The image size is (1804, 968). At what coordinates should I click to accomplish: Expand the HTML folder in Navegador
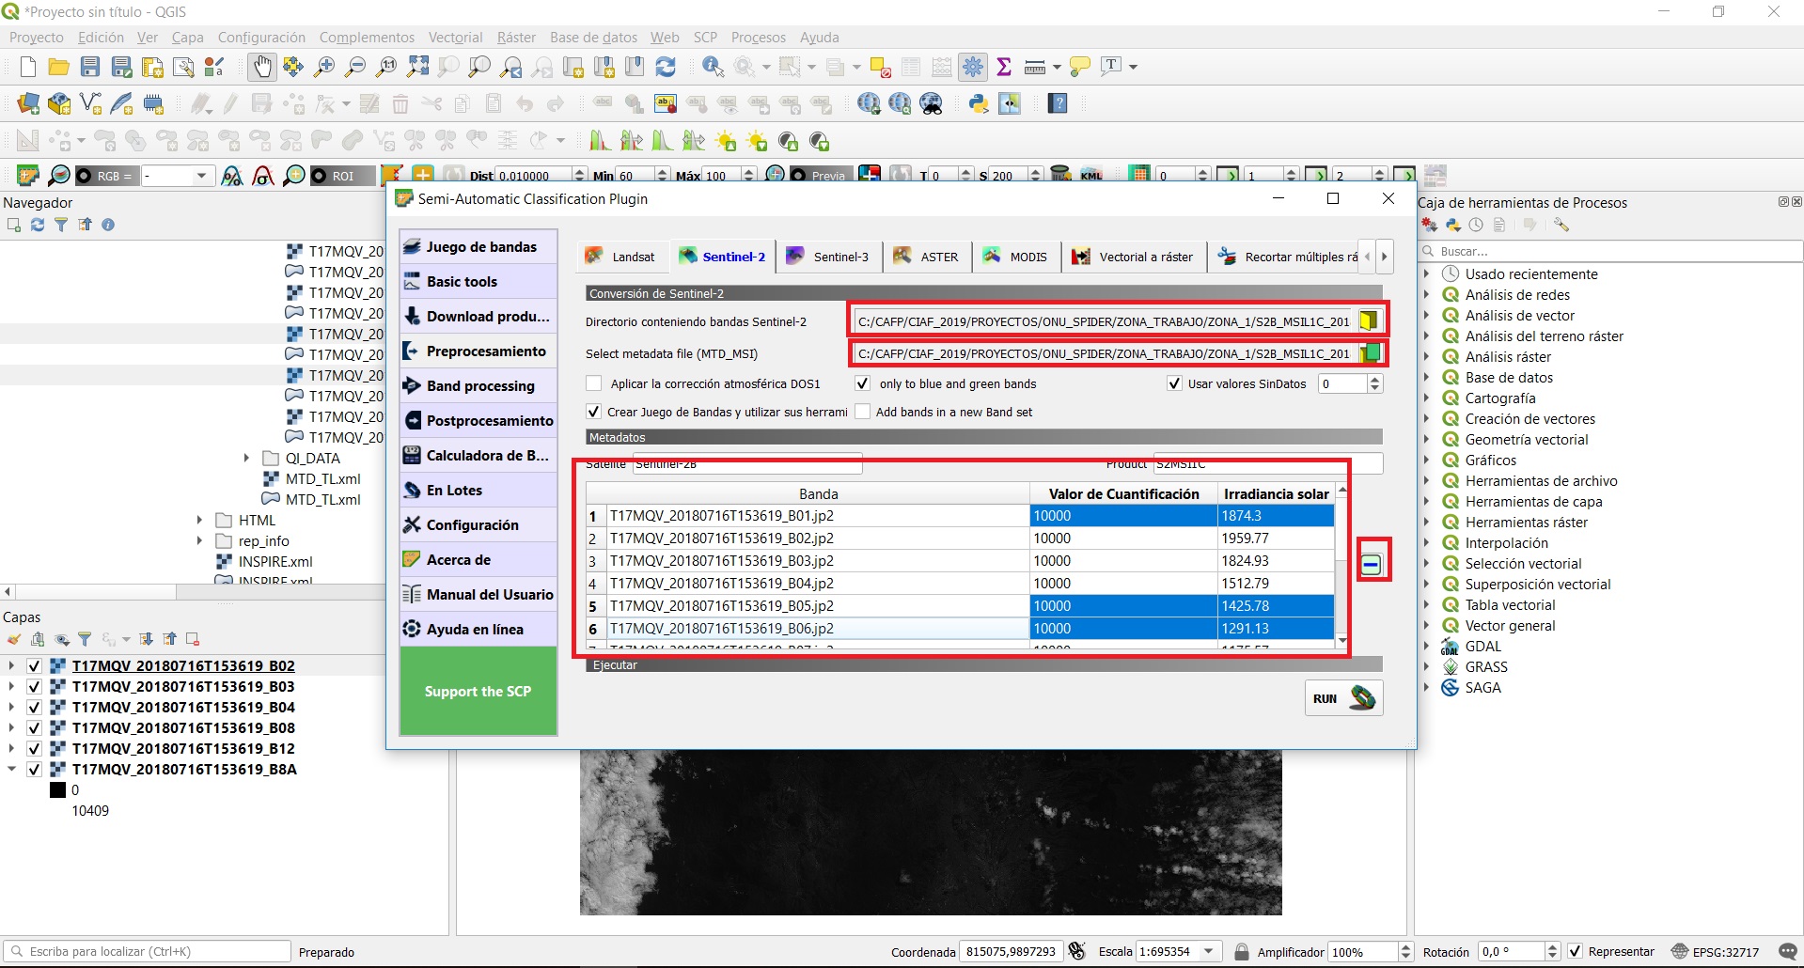tap(199, 520)
